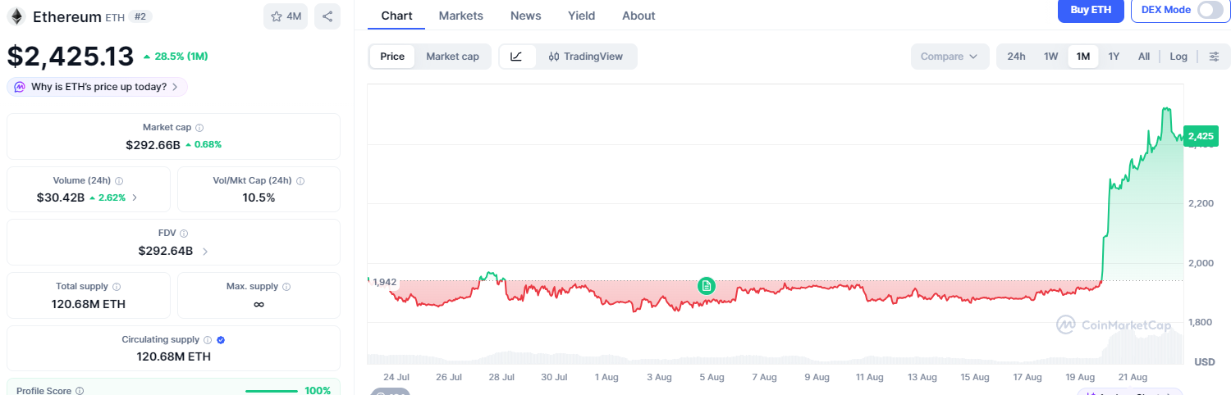Screen dimensions: 1231x395
Task: Click Total supply info icon
Action: tap(117, 287)
